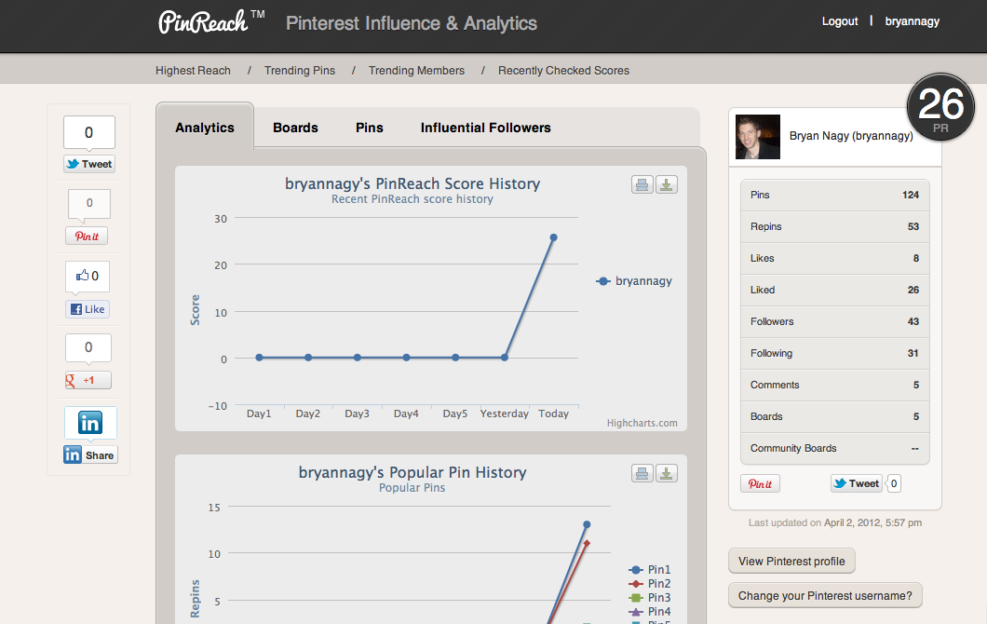987x624 pixels.
Task: Click View Pinterest profile button
Action: (791, 561)
